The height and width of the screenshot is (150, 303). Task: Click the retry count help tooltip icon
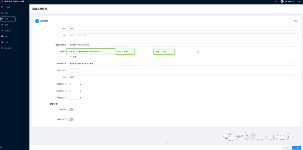point(65,70)
